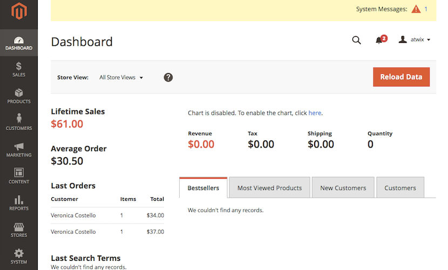Viewport: 448px width, 270px height.
Task: Open the Sales menu in sidebar
Action: 19,69
